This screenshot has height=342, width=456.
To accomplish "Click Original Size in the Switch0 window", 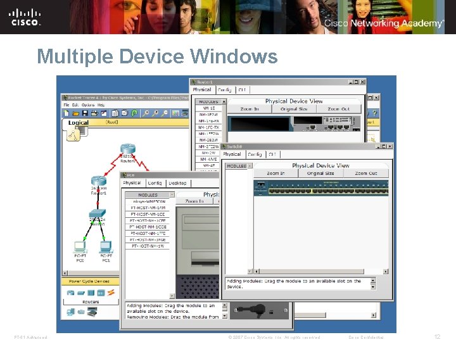I will pyautogui.click(x=320, y=174).
